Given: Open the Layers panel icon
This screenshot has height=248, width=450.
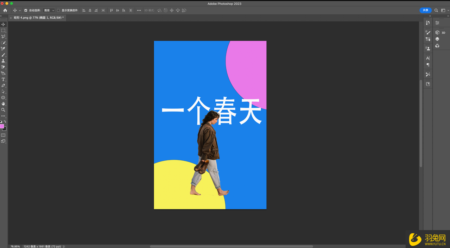Looking at the screenshot, I should (437, 39).
